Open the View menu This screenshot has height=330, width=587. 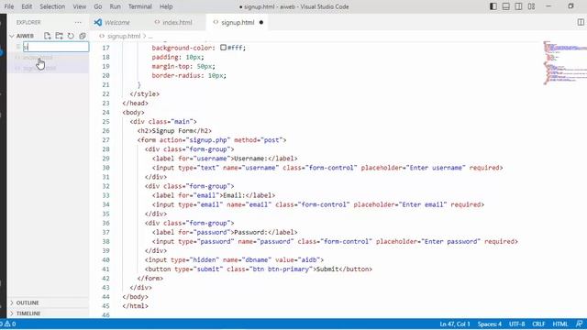tap(80, 6)
